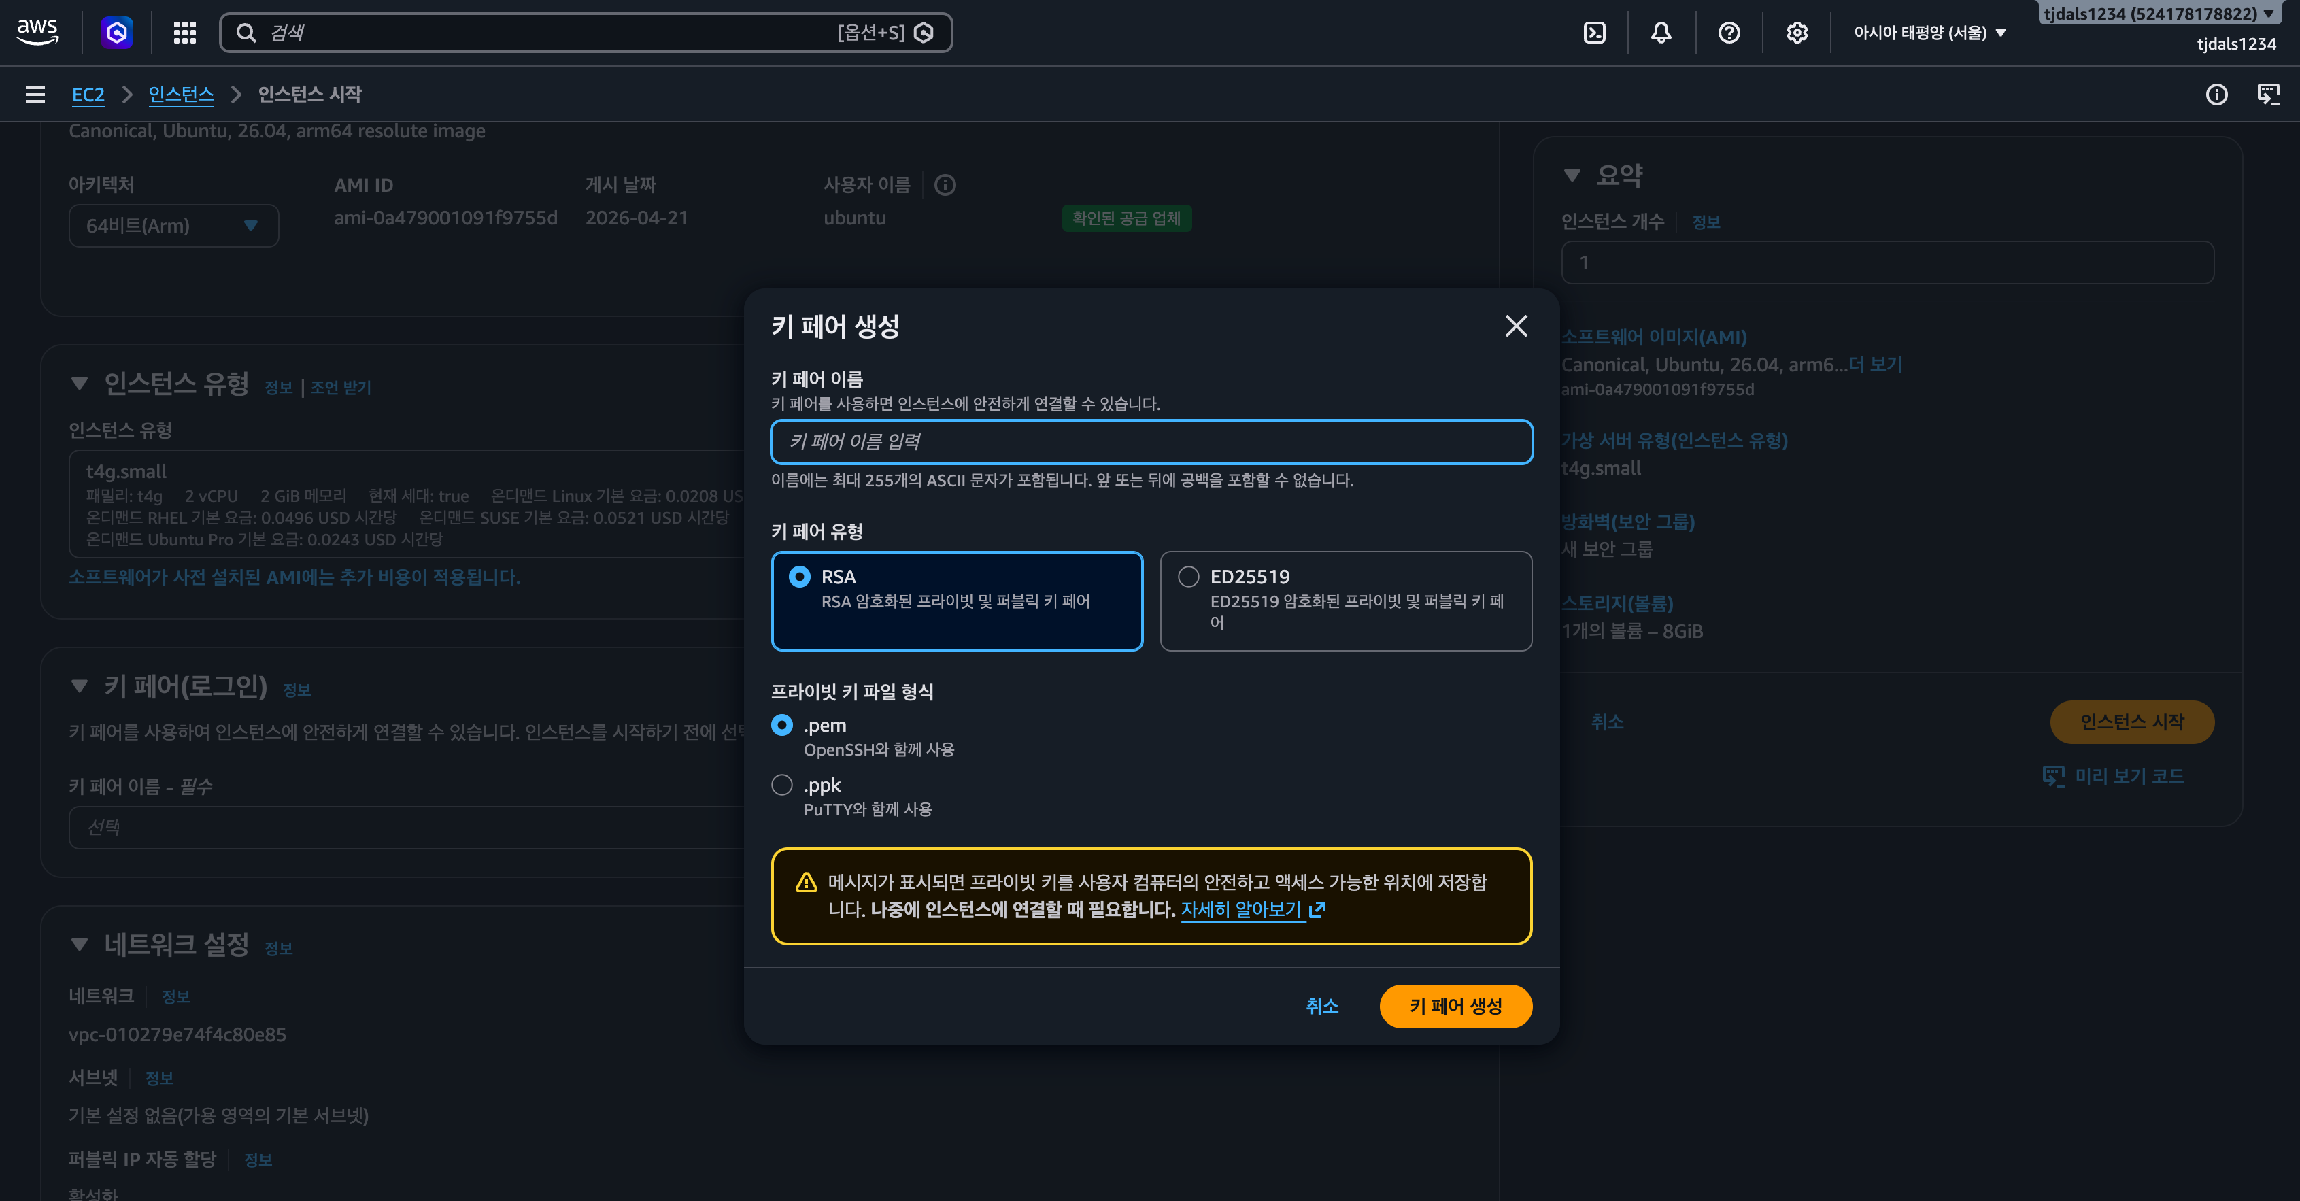
Task: Click vpc-010279e74f4c80e85 text
Action: [x=177, y=1034]
